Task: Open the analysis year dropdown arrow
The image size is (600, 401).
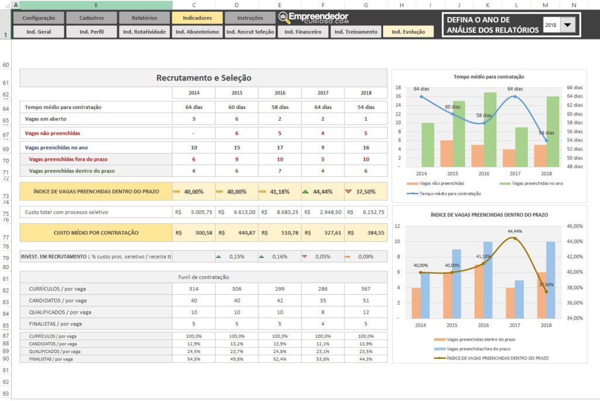Action: pos(568,25)
